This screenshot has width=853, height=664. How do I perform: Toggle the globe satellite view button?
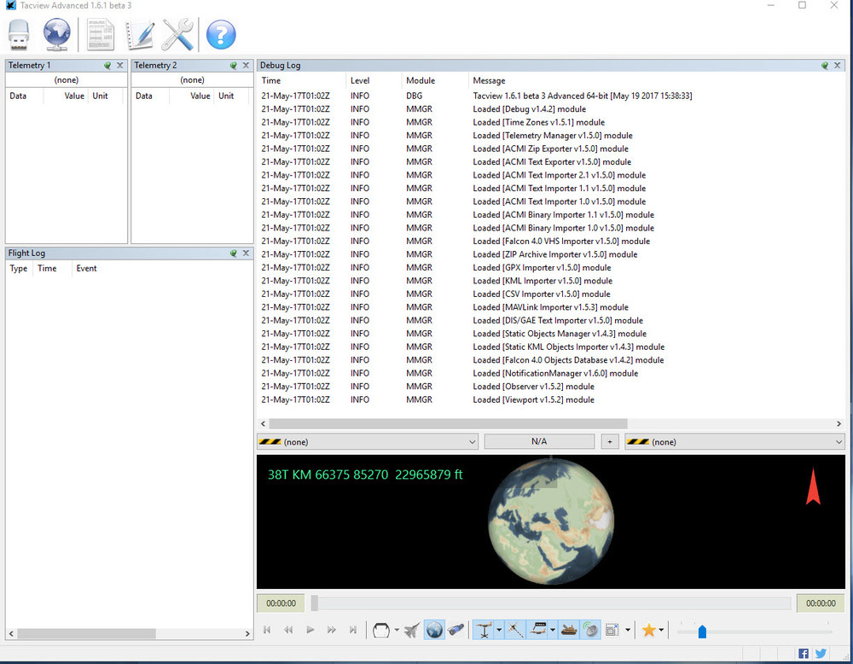[x=433, y=630]
